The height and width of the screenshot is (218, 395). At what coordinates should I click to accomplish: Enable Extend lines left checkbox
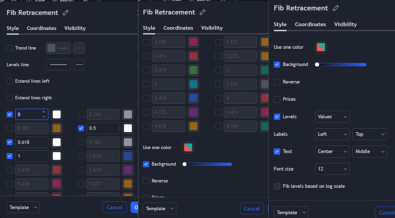coord(9,81)
